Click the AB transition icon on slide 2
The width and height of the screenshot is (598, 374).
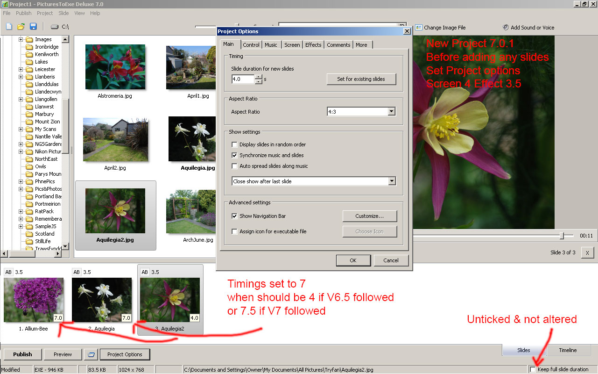tap(77, 272)
